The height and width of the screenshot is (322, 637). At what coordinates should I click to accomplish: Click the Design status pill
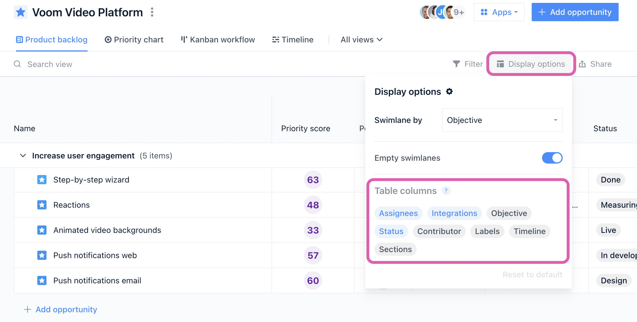click(x=614, y=280)
